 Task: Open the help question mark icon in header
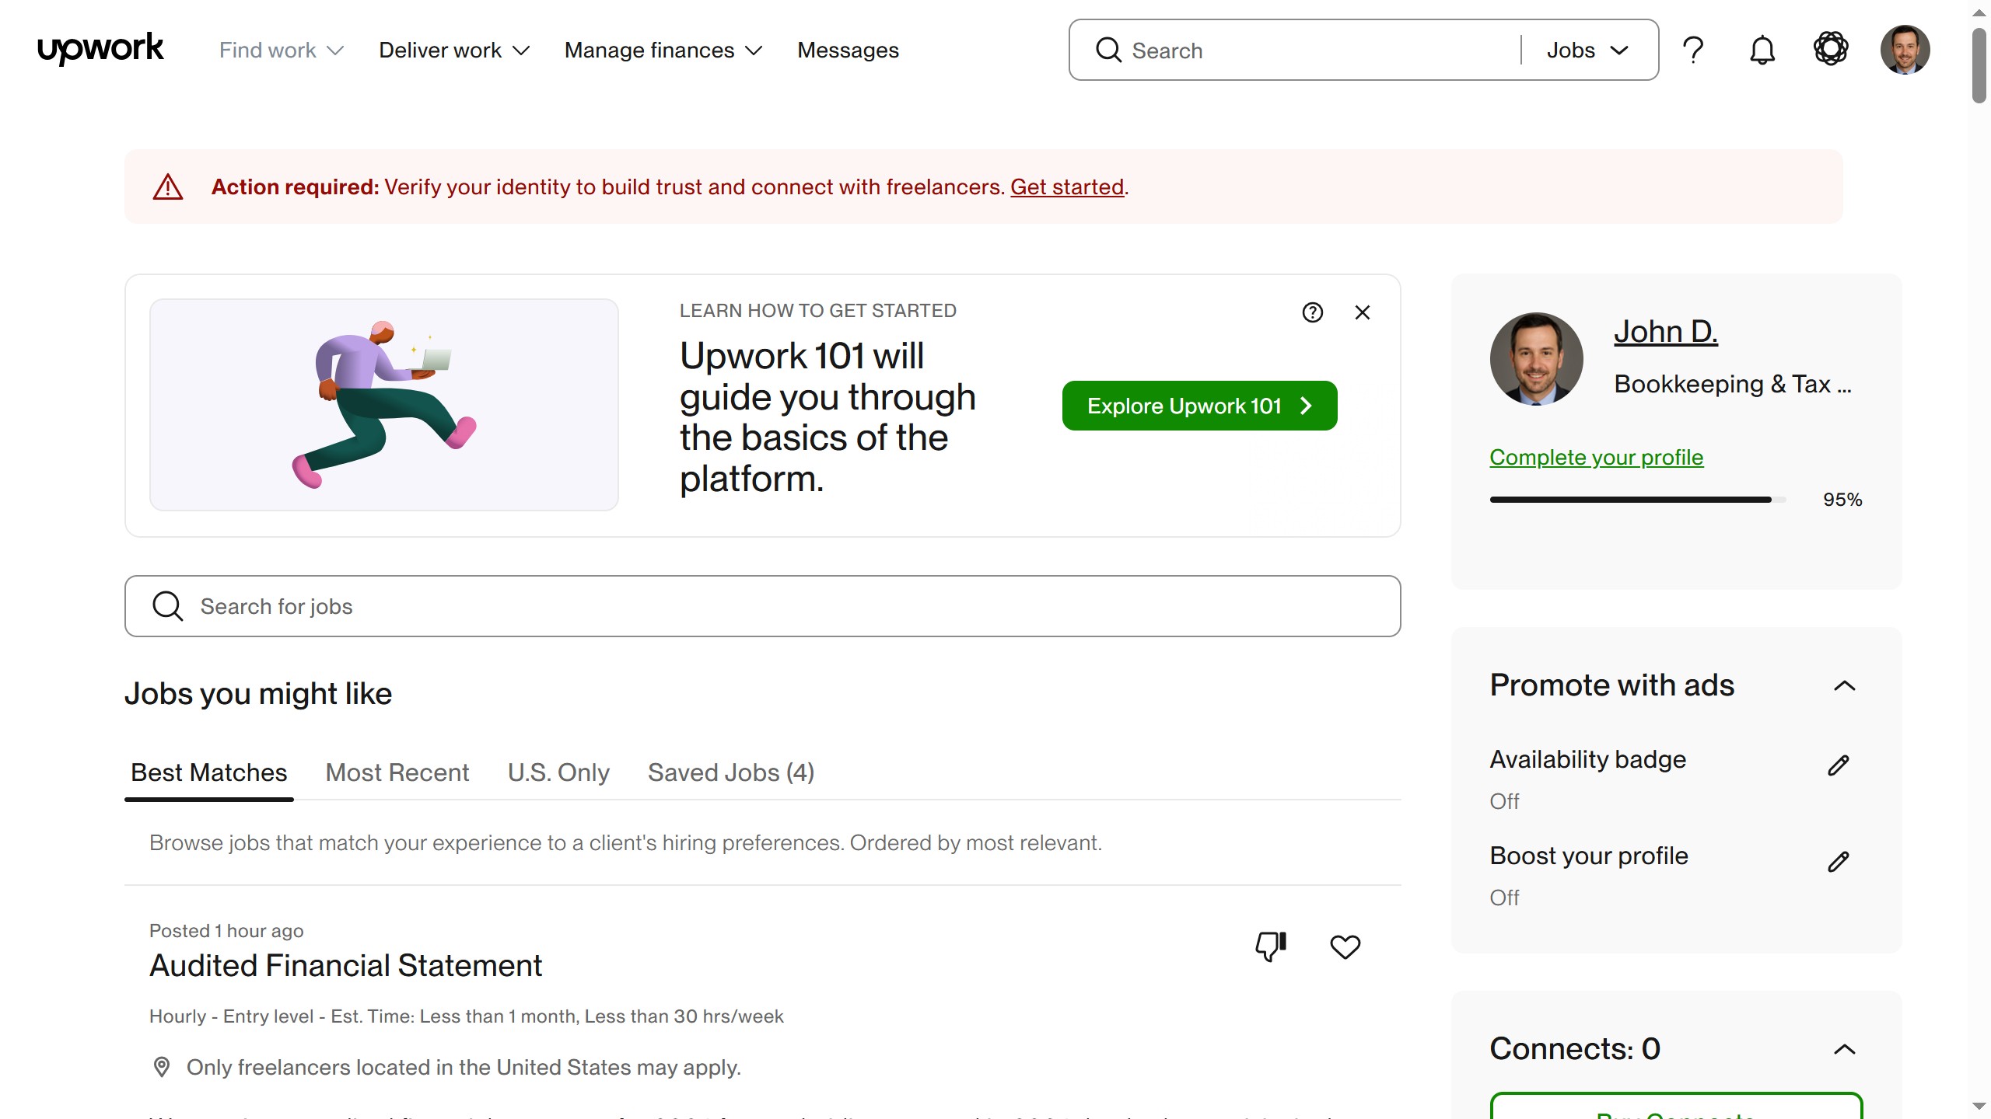(1693, 51)
